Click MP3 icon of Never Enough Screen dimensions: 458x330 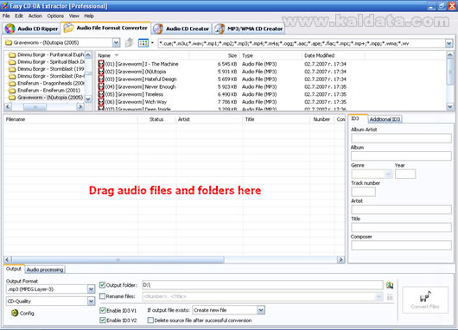(x=101, y=86)
